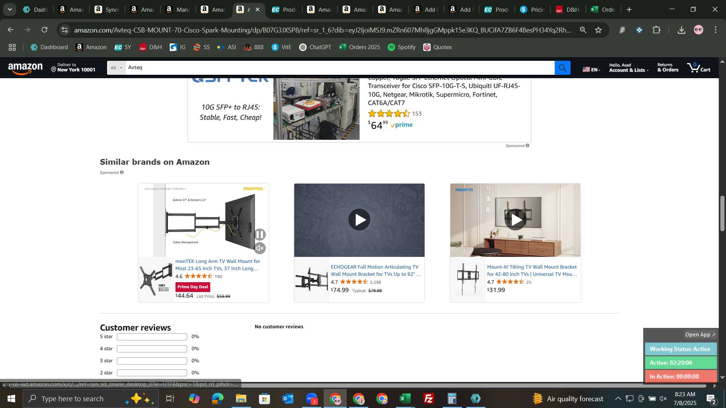
Task: Open the EN language selector dropdown
Action: coord(591,70)
